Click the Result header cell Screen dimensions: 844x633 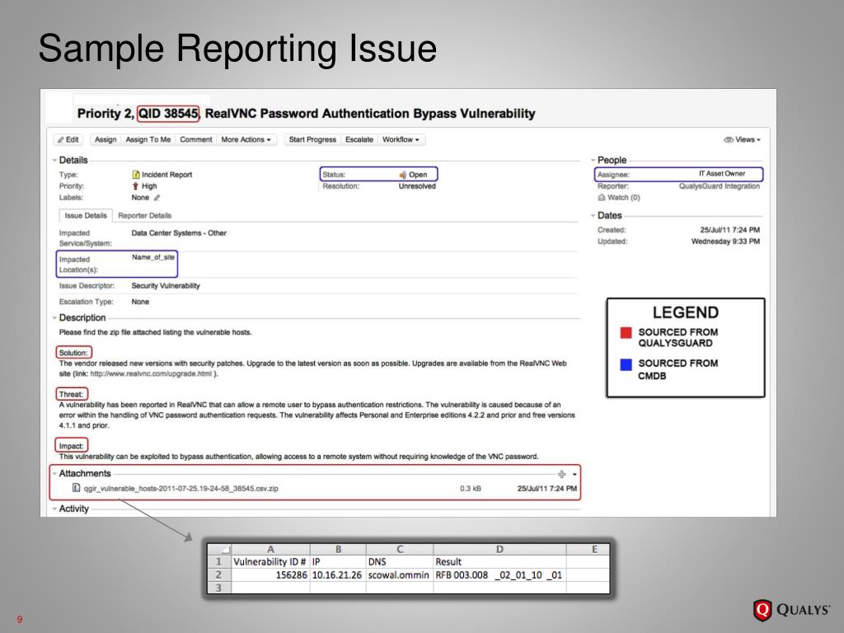point(499,561)
